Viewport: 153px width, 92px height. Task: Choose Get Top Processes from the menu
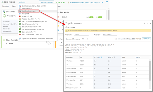click(29, 11)
